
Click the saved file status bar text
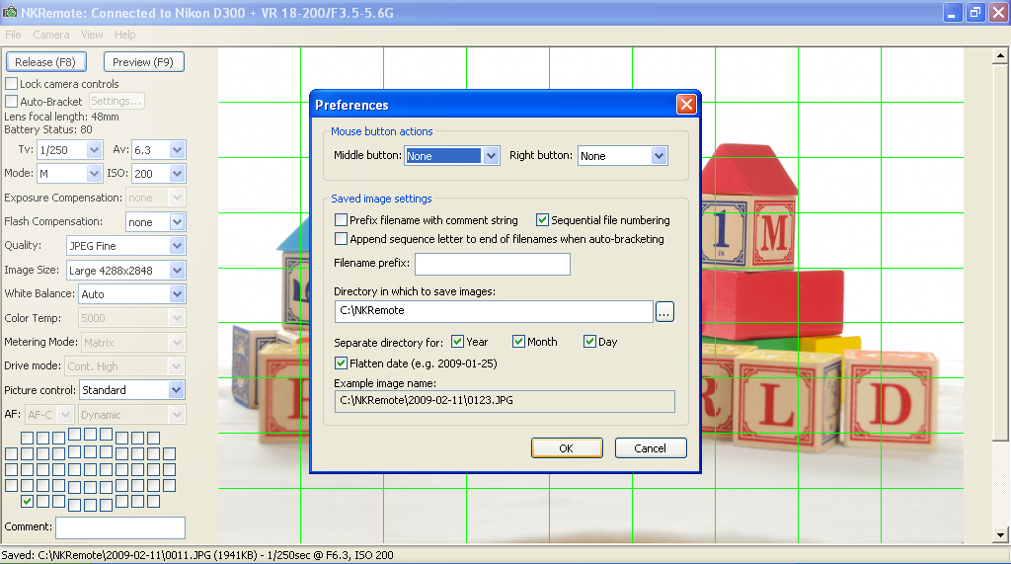[197, 555]
